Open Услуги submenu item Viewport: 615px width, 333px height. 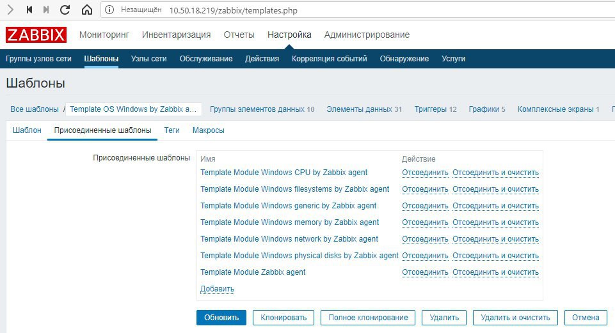click(x=453, y=59)
